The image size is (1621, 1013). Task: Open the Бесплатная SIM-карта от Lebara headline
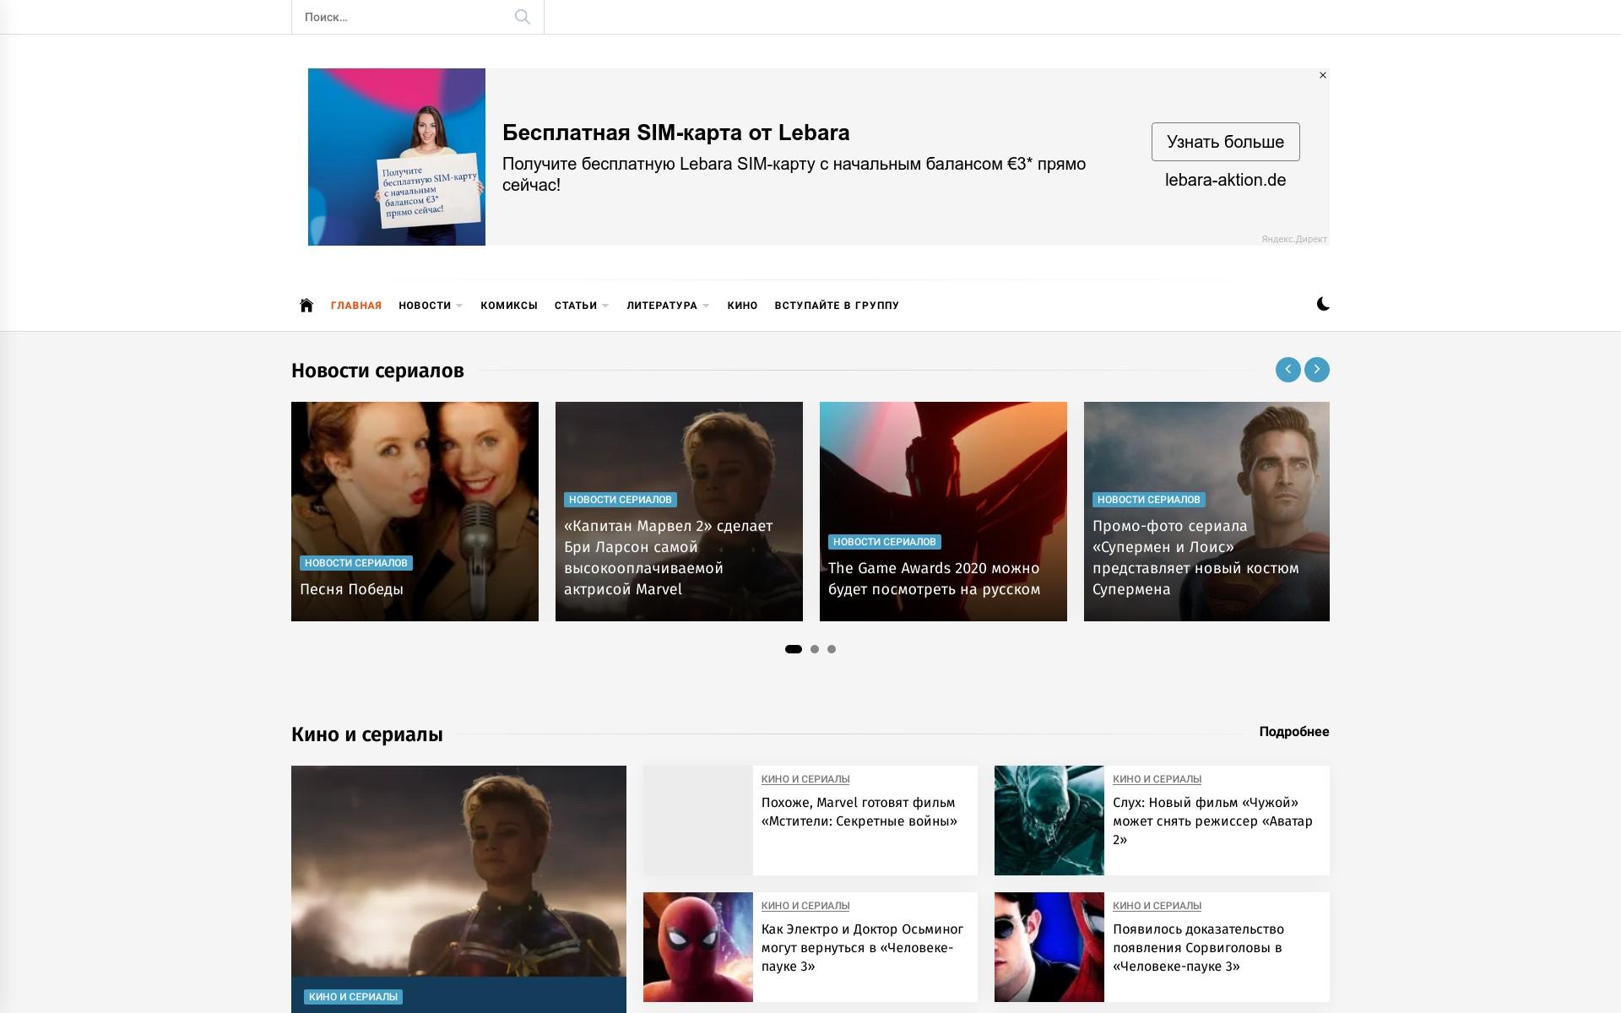676,133
